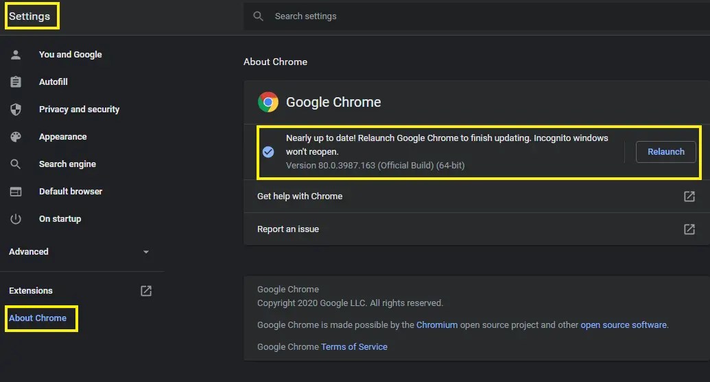710x382 pixels.
Task: Select About Chrome in the sidebar
Action: pos(38,318)
